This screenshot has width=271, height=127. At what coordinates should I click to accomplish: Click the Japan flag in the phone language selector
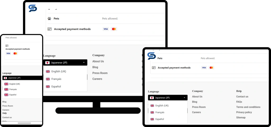[x=6, y=78]
